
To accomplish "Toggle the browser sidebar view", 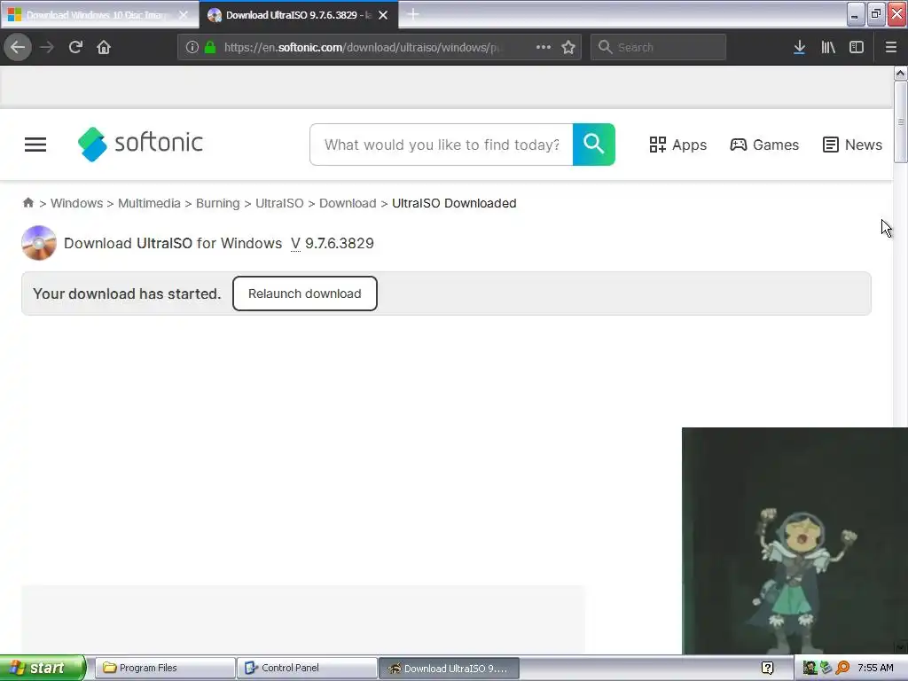I will 857,47.
